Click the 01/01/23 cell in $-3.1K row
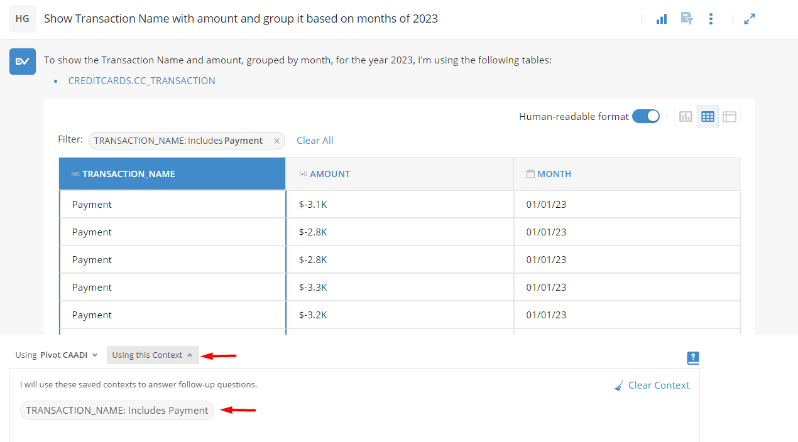798x442 pixels. pos(626,205)
